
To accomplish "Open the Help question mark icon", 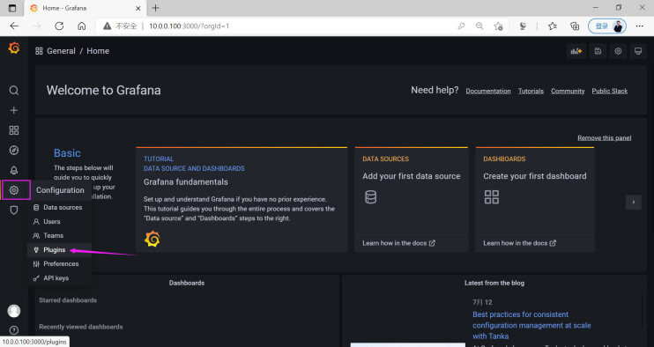I will click(x=14, y=330).
